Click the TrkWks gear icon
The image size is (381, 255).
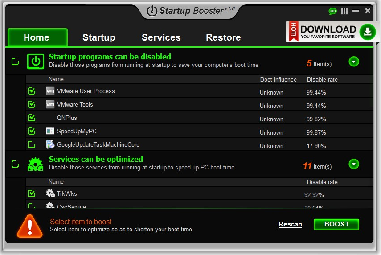(x=50, y=193)
